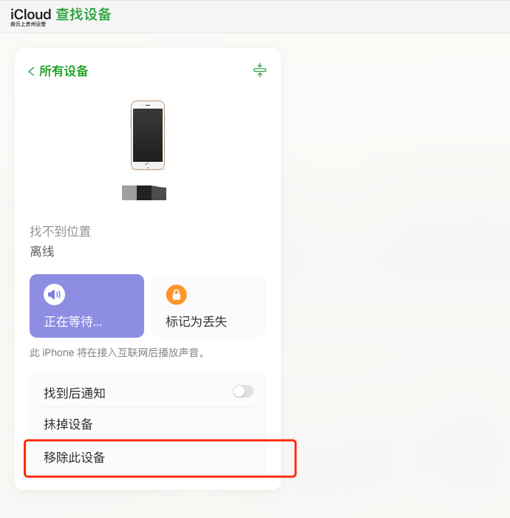The width and height of the screenshot is (510, 518).
Task: Click the blurred device name under the iPhone
Action: pyautogui.click(x=144, y=193)
